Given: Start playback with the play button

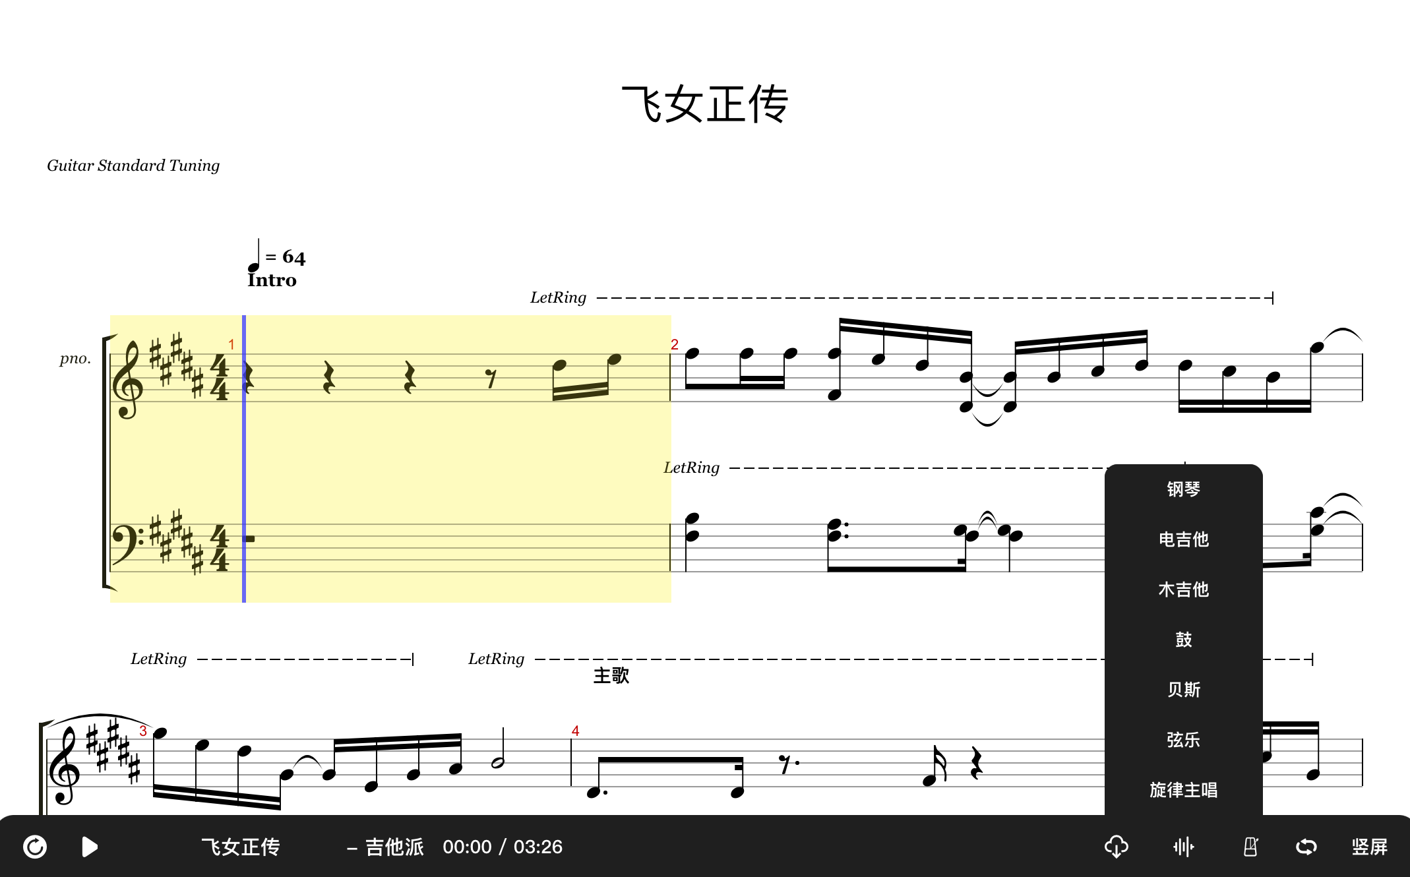Looking at the screenshot, I should pos(90,847).
